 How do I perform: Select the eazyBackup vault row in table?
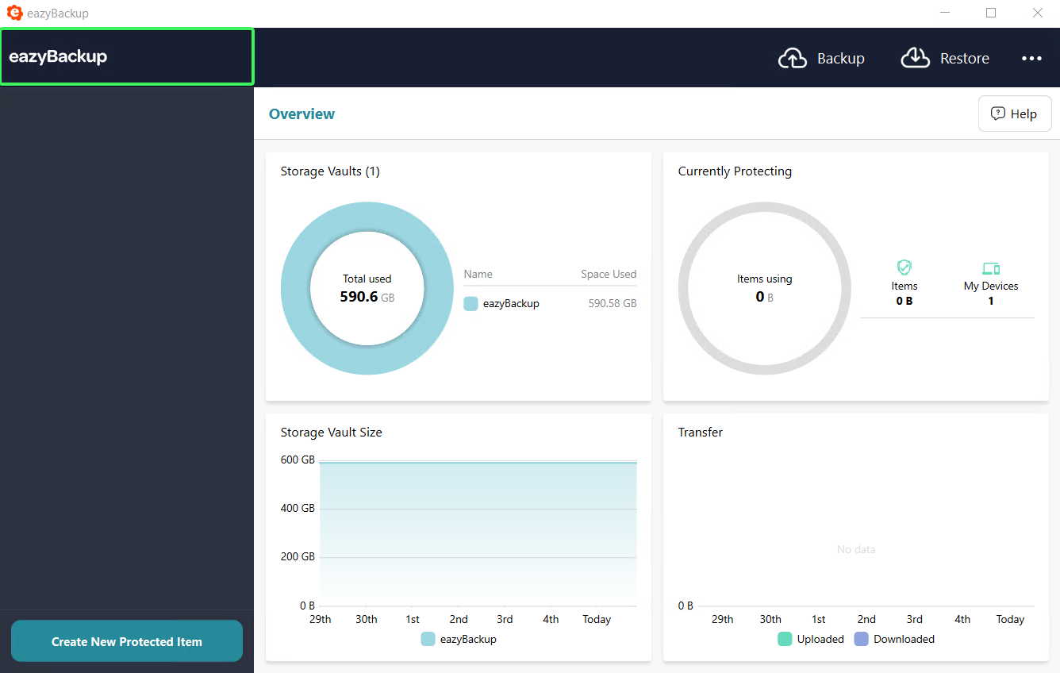click(550, 303)
